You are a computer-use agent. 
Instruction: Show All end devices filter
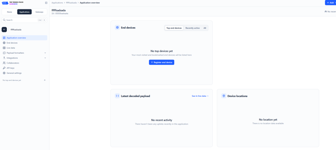pos(205,28)
